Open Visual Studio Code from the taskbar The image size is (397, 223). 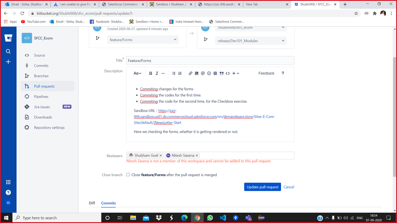[x=223, y=218]
